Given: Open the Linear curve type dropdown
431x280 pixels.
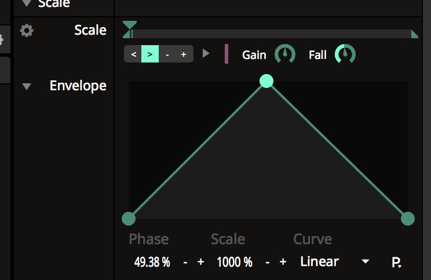Looking at the screenshot, I should [x=334, y=261].
